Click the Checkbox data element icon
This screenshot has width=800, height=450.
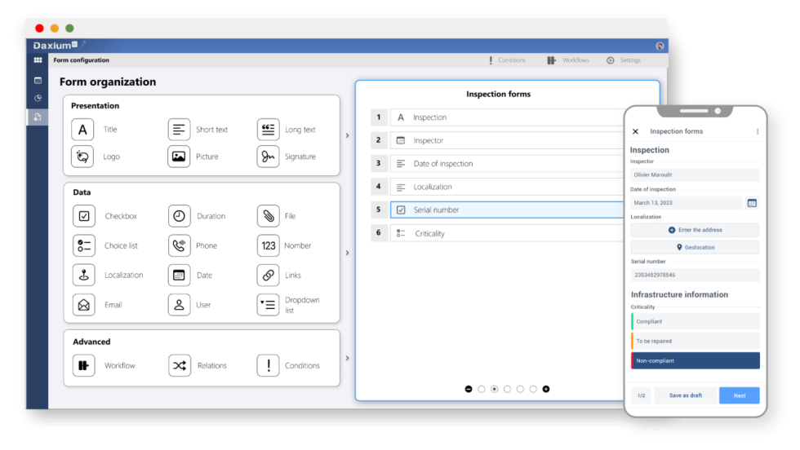click(x=84, y=216)
